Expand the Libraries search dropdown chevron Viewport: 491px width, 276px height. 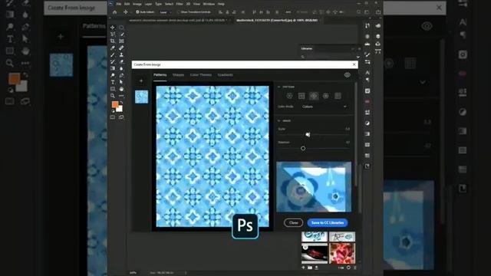358,57
